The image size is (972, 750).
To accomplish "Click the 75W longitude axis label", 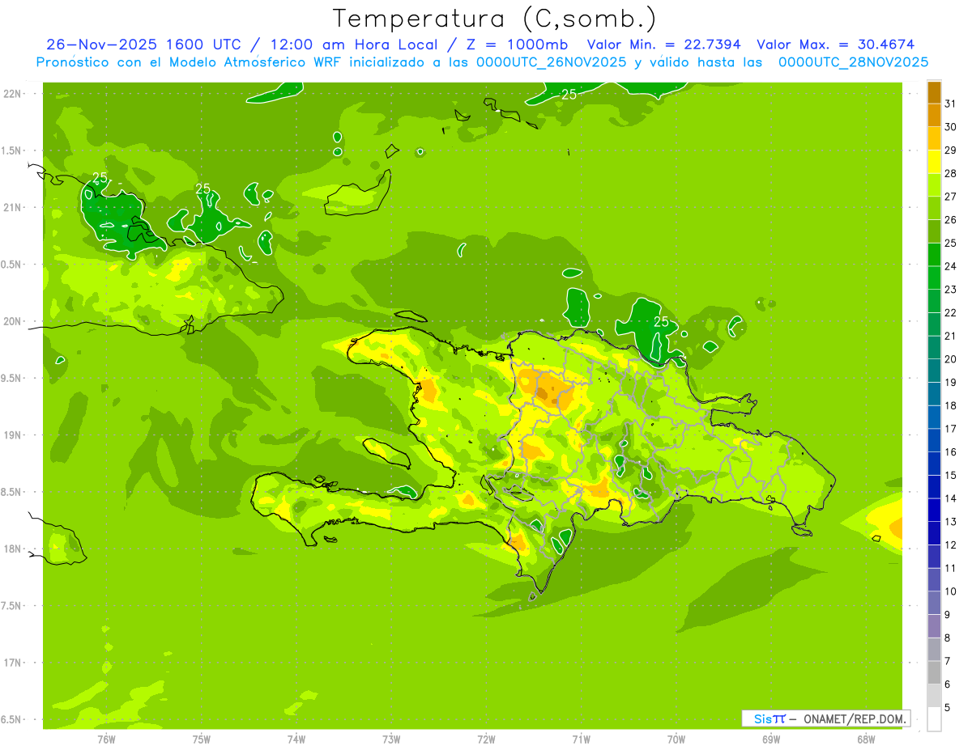I will point(201,739).
